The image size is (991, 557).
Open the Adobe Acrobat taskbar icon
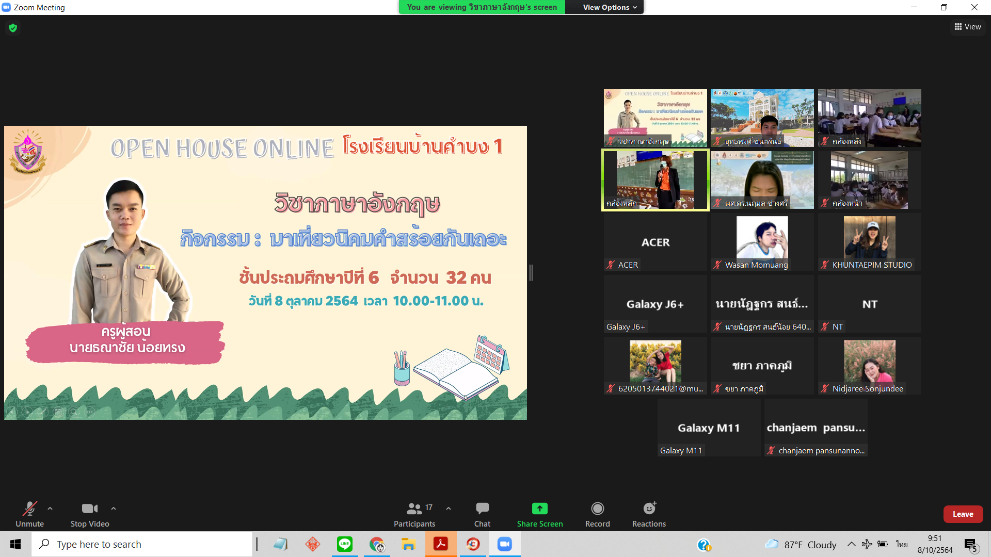[x=440, y=544]
